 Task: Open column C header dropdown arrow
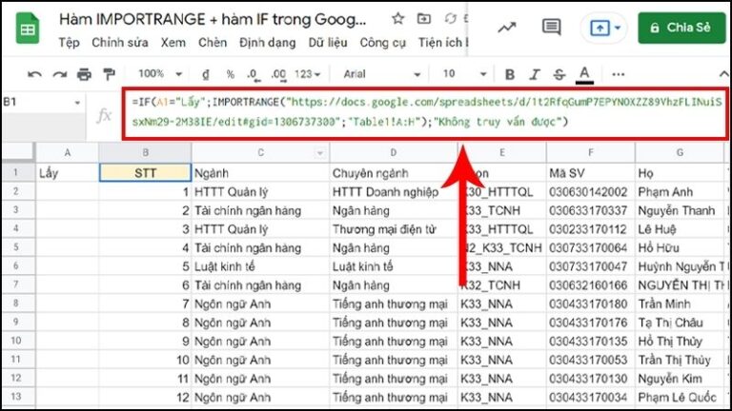(x=320, y=153)
